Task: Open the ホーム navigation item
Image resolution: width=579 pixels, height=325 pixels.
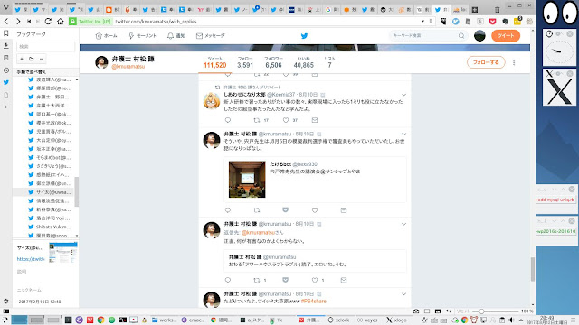Action: [x=107, y=36]
